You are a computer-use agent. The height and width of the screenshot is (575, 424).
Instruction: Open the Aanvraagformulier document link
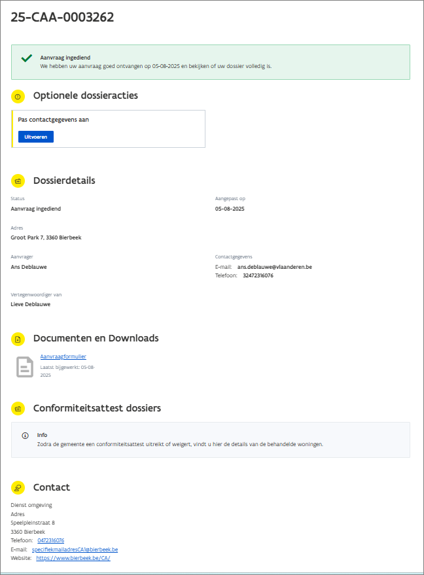[63, 357]
